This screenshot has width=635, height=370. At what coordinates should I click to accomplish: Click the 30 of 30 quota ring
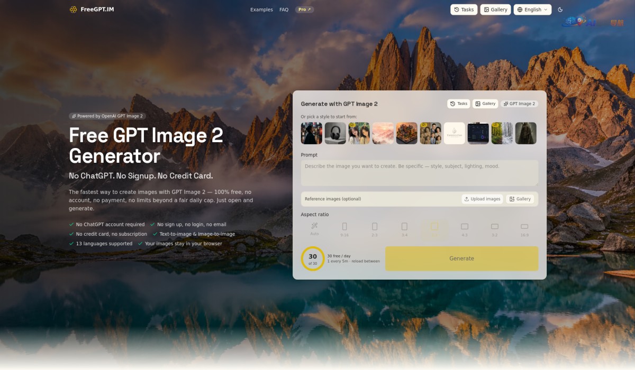click(x=313, y=258)
